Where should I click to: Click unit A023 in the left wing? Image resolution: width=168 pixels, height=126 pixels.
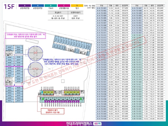(x=18, y=101)
